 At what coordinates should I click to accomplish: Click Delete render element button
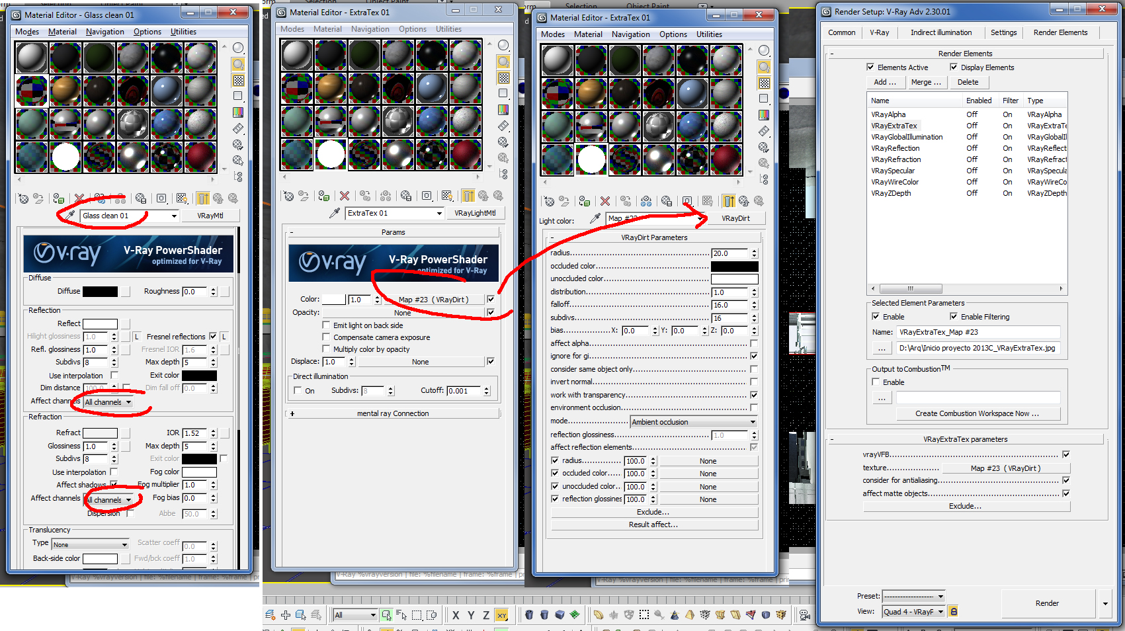click(968, 82)
